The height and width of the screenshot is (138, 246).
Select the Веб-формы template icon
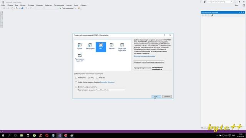tap(90, 46)
